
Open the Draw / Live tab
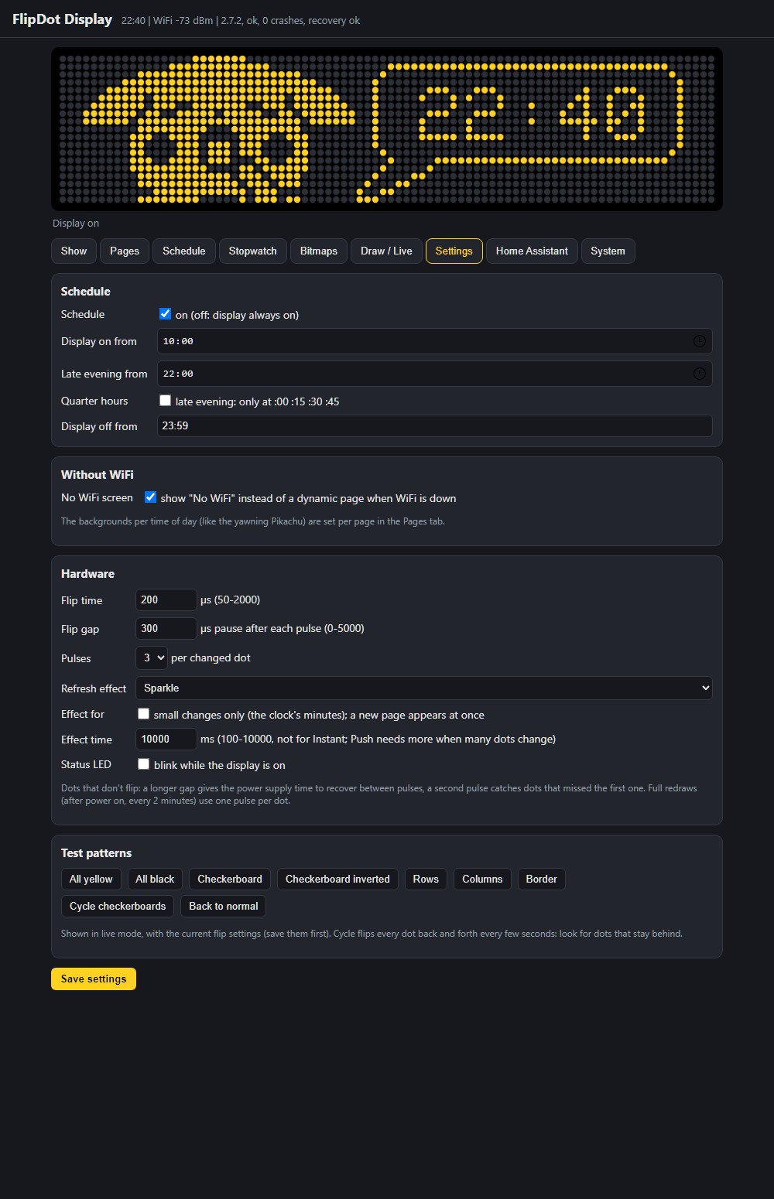[386, 251]
